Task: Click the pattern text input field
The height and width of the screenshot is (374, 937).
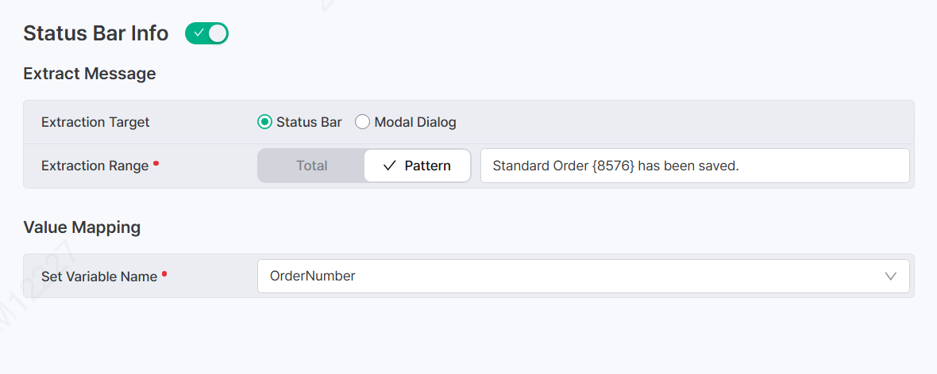Action: coord(694,166)
